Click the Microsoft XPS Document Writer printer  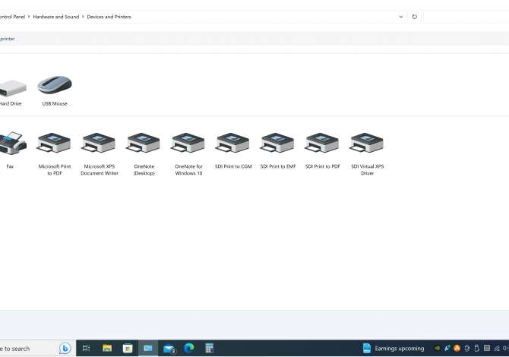[100, 144]
